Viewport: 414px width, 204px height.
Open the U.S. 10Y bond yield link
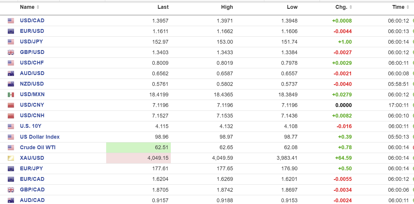(x=31, y=126)
